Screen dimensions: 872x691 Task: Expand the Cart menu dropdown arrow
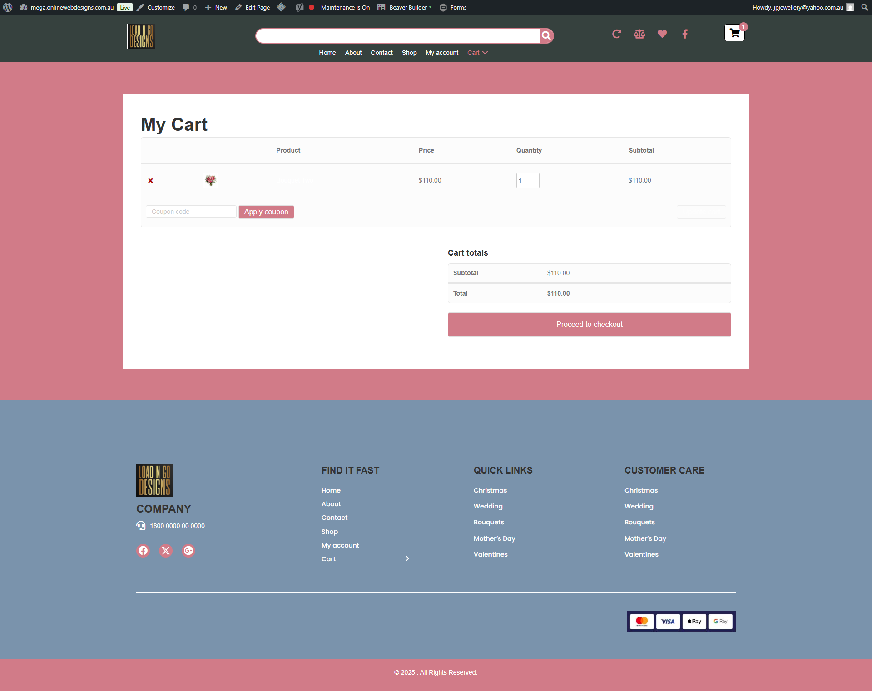[x=485, y=53]
